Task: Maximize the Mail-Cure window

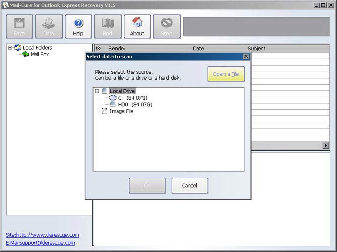Action: (x=323, y=5)
